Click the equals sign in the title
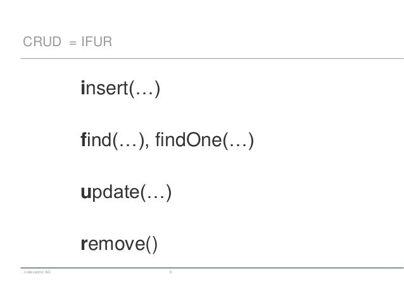 click(73, 43)
